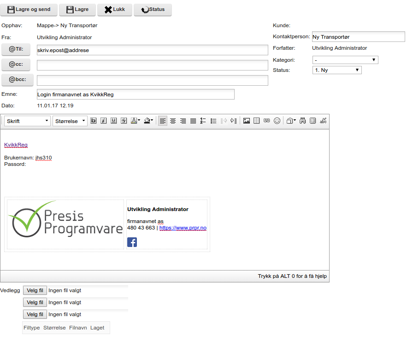Viewport: 407px width, 347px height.
Task: Open paste options dropdown arrow
Action: click(295, 120)
